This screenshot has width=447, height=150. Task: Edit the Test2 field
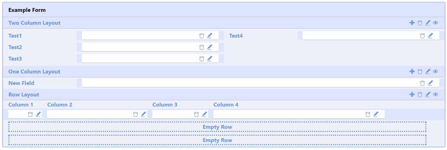(x=210, y=47)
